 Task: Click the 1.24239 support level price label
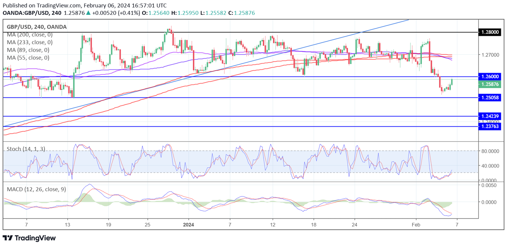[x=490, y=116]
